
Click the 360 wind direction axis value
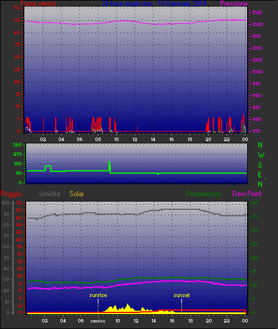(x=17, y=145)
